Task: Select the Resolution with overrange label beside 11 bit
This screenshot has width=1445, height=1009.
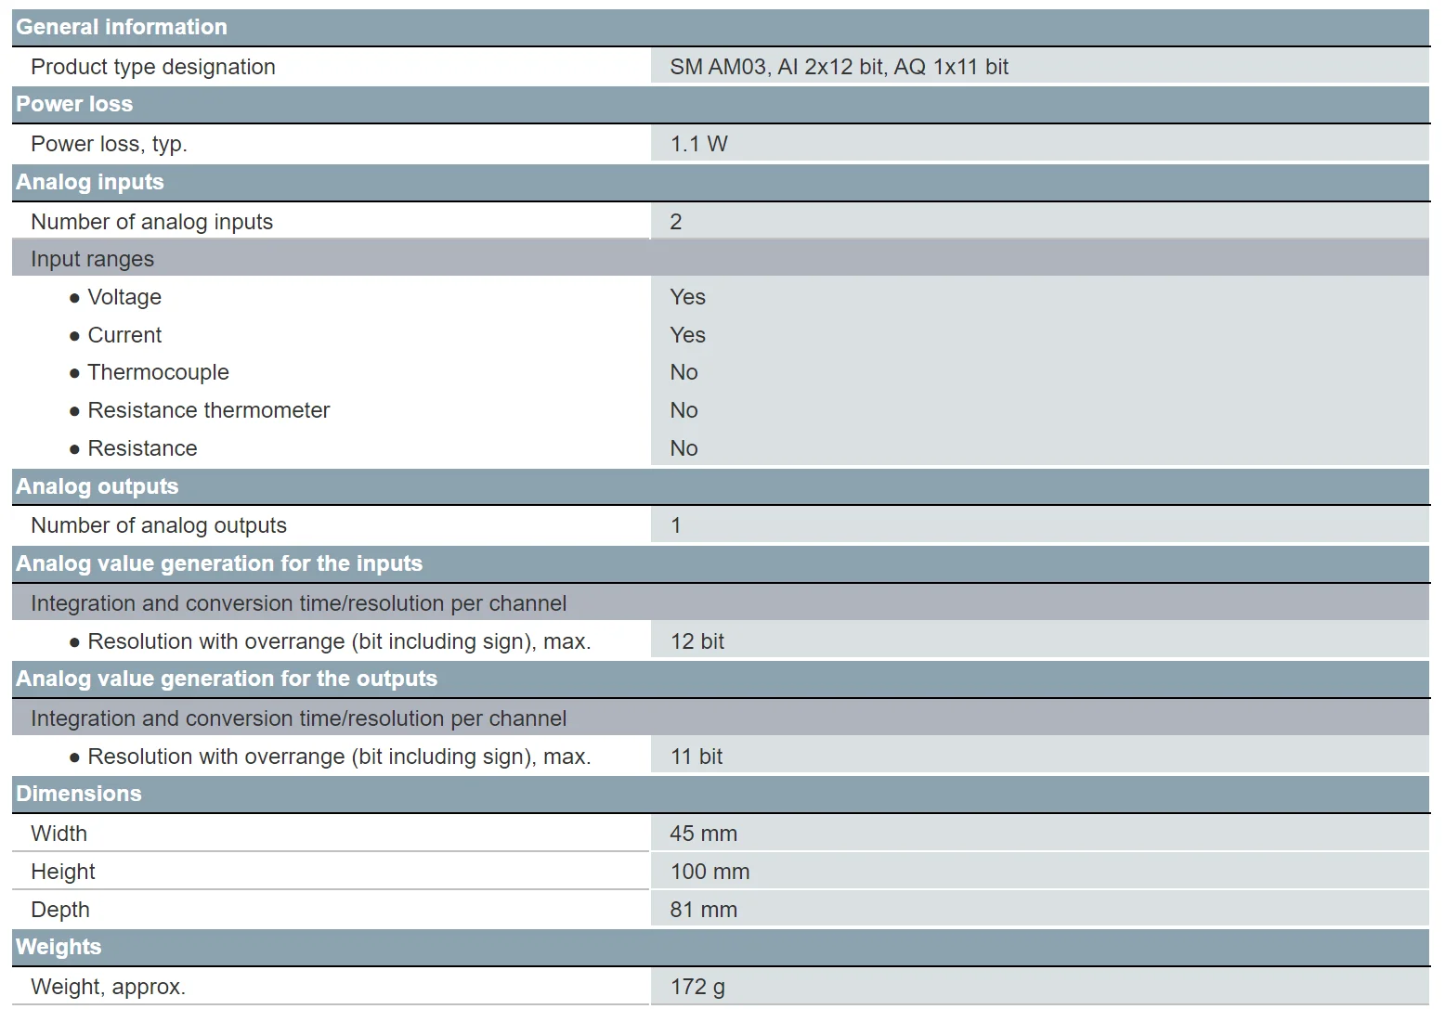Action: click(x=339, y=757)
